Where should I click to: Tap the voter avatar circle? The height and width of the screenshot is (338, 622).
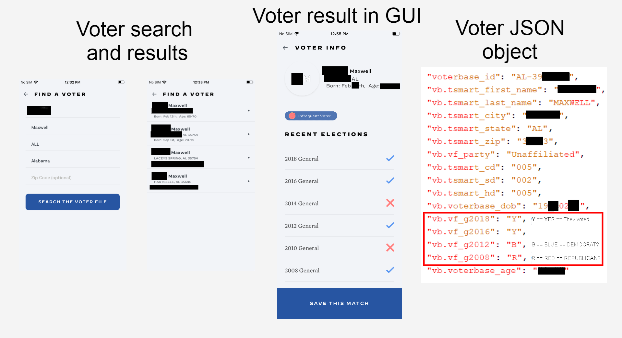[302, 79]
